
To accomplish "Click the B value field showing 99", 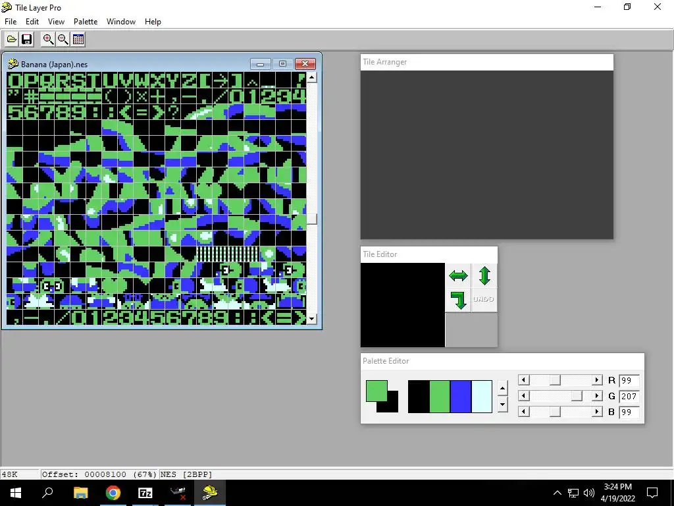I will click(x=629, y=412).
